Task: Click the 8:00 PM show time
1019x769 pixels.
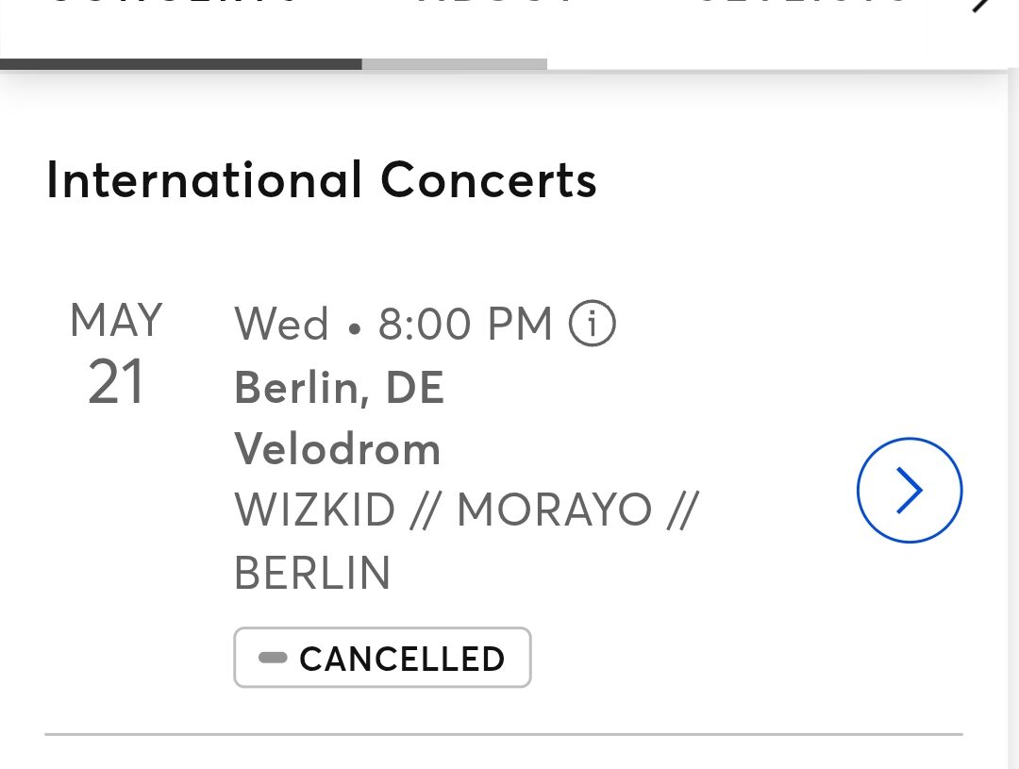Action: [x=464, y=326]
